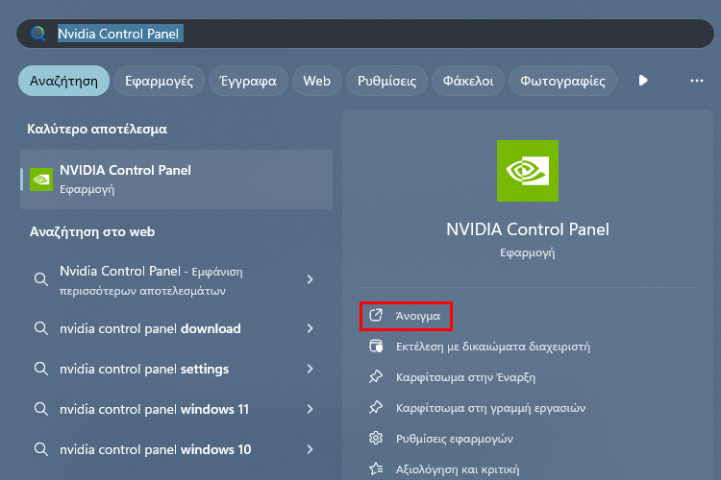
Task: Click search icon beside the download suggestion
Action: 41,328
